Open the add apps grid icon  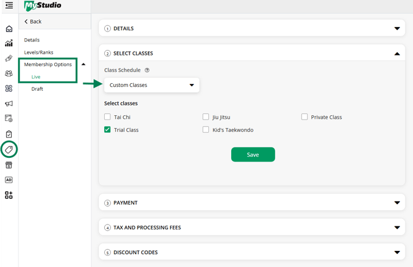tap(9, 195)
